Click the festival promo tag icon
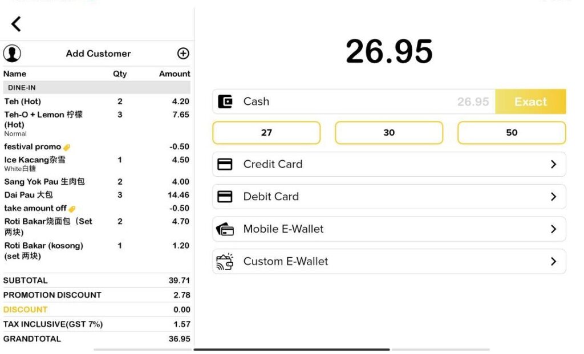 [x=67, y=148]
